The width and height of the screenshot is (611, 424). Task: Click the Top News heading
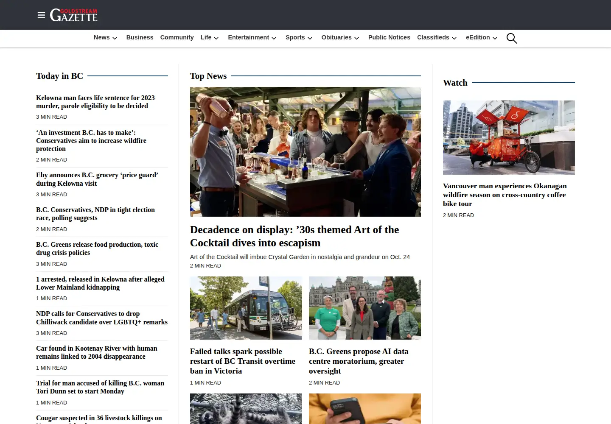pos(208,76)
